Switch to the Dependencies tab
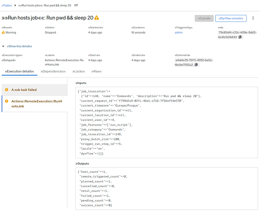Viewport: 260px width, 215px height. click(x=53, y=71)
